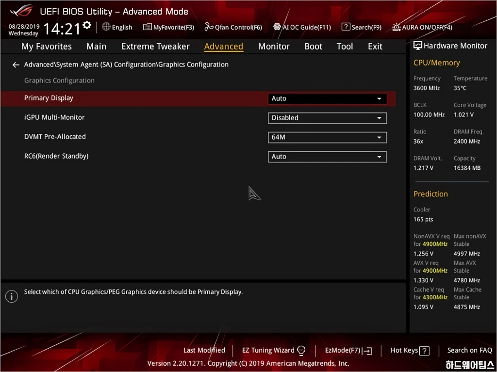Viewport: 497px width, 372px height.
Task: Open the clock settings gear icon
Action: tap(86, 25)
